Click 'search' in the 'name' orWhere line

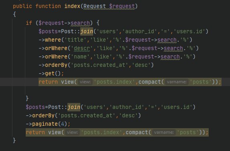[x=170, y=56]
